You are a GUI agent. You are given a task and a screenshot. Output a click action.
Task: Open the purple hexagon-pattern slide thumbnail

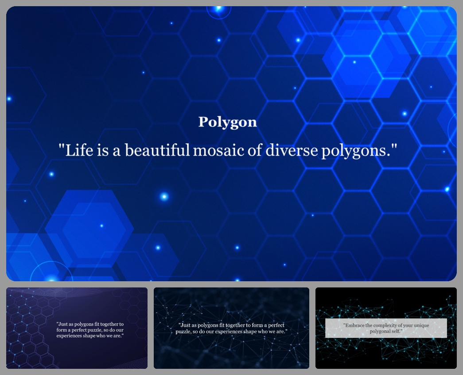77,328
